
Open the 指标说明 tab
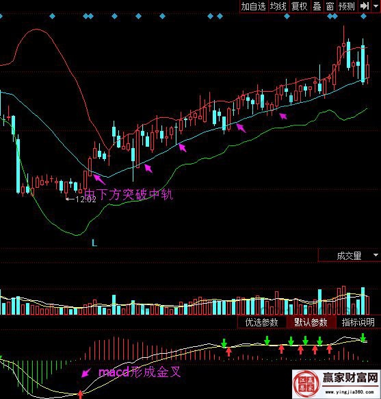pos(358,322)
